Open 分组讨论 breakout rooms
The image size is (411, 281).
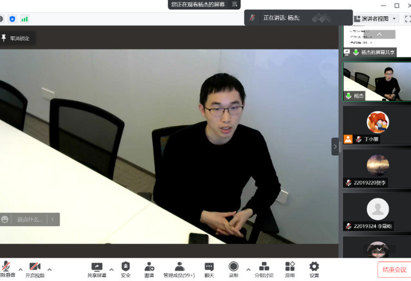coord(264,268)
